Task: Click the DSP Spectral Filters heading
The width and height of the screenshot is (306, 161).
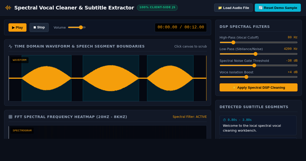Action: click(245, 27)
